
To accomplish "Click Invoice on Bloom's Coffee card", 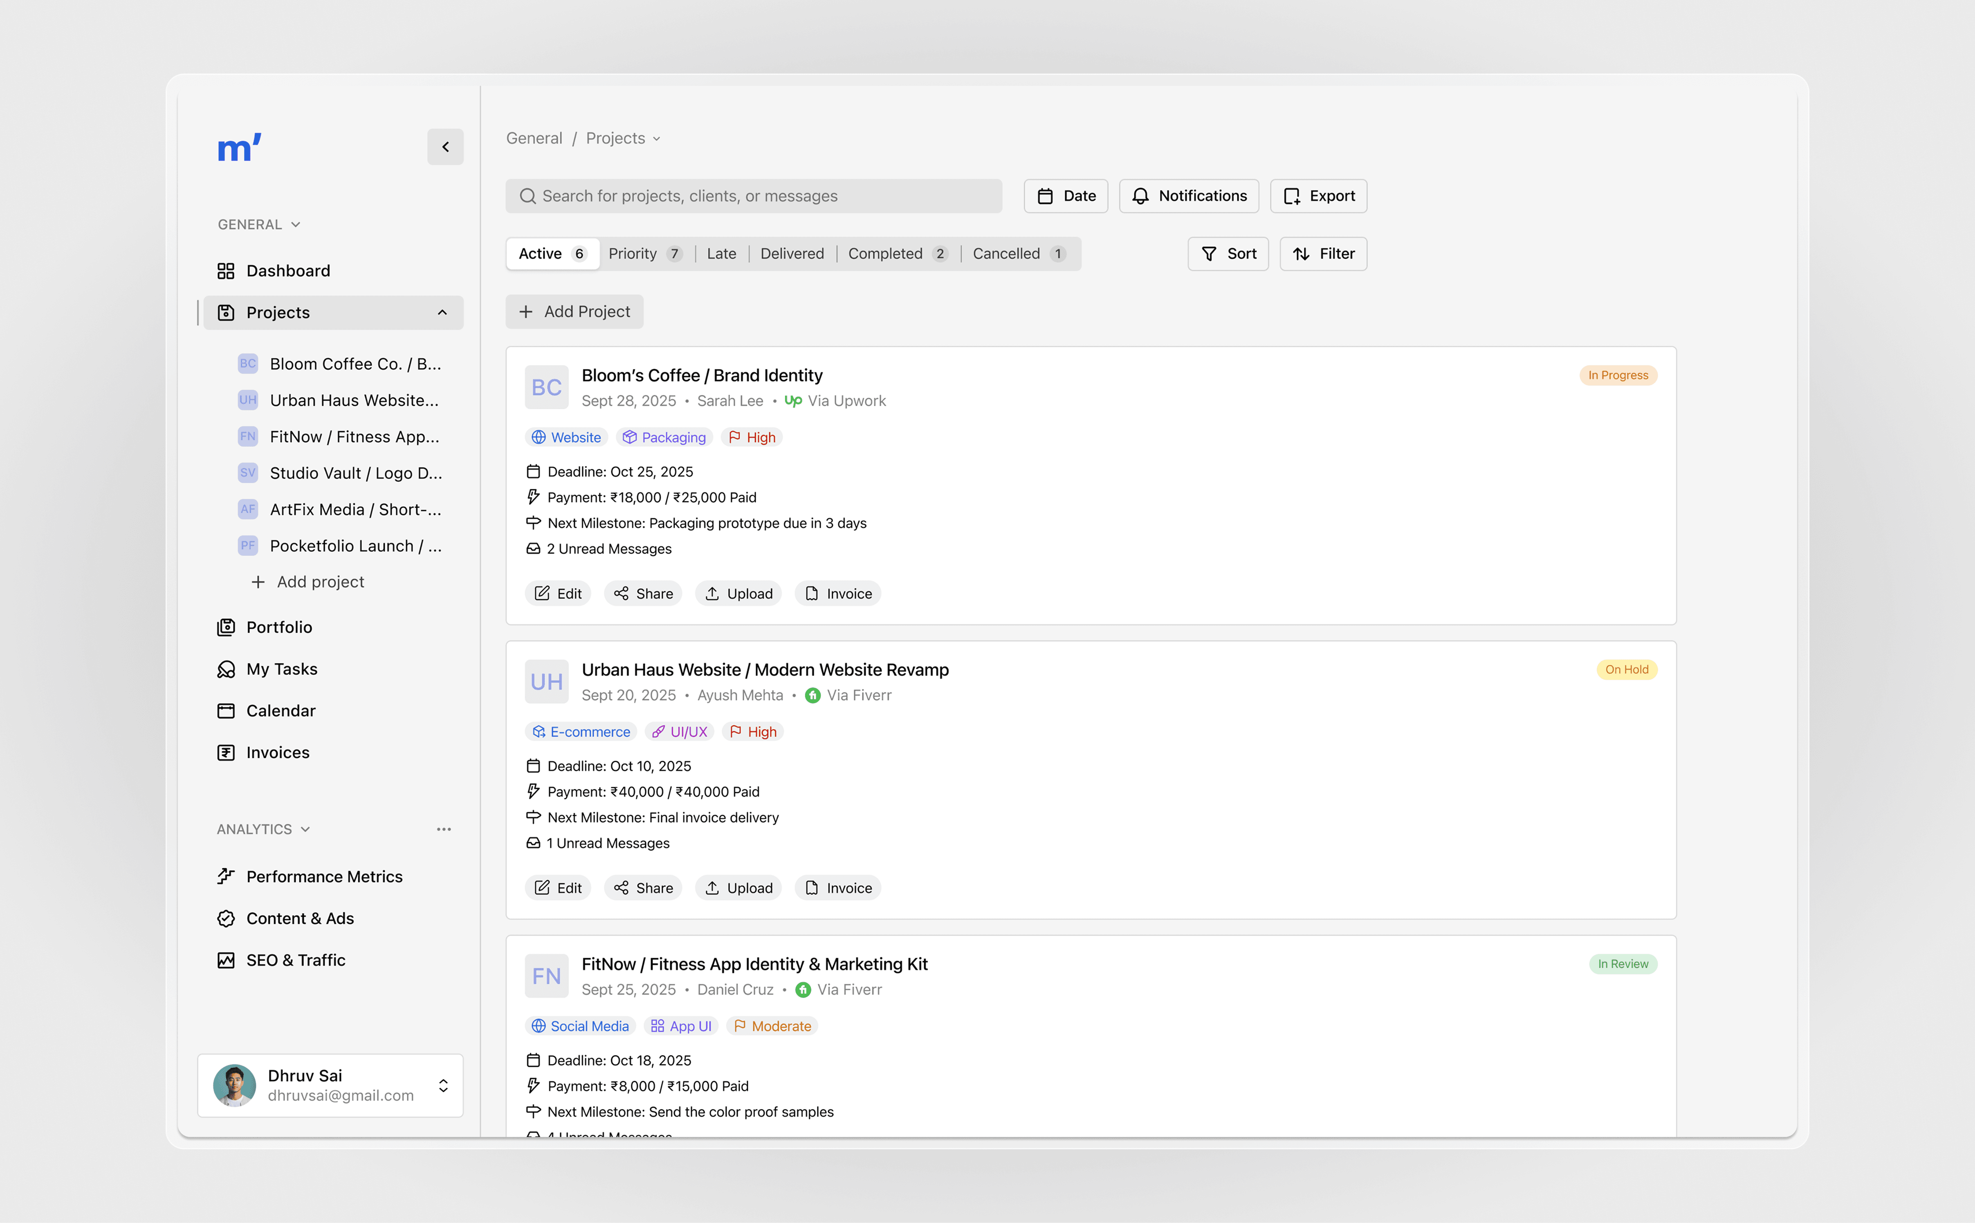I will [x=837, y=594].
